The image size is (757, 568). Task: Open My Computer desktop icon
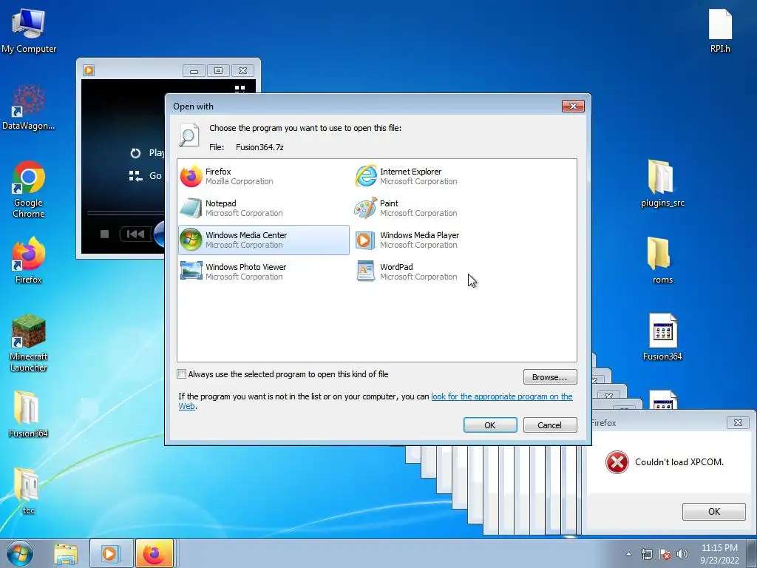(29, 31)
